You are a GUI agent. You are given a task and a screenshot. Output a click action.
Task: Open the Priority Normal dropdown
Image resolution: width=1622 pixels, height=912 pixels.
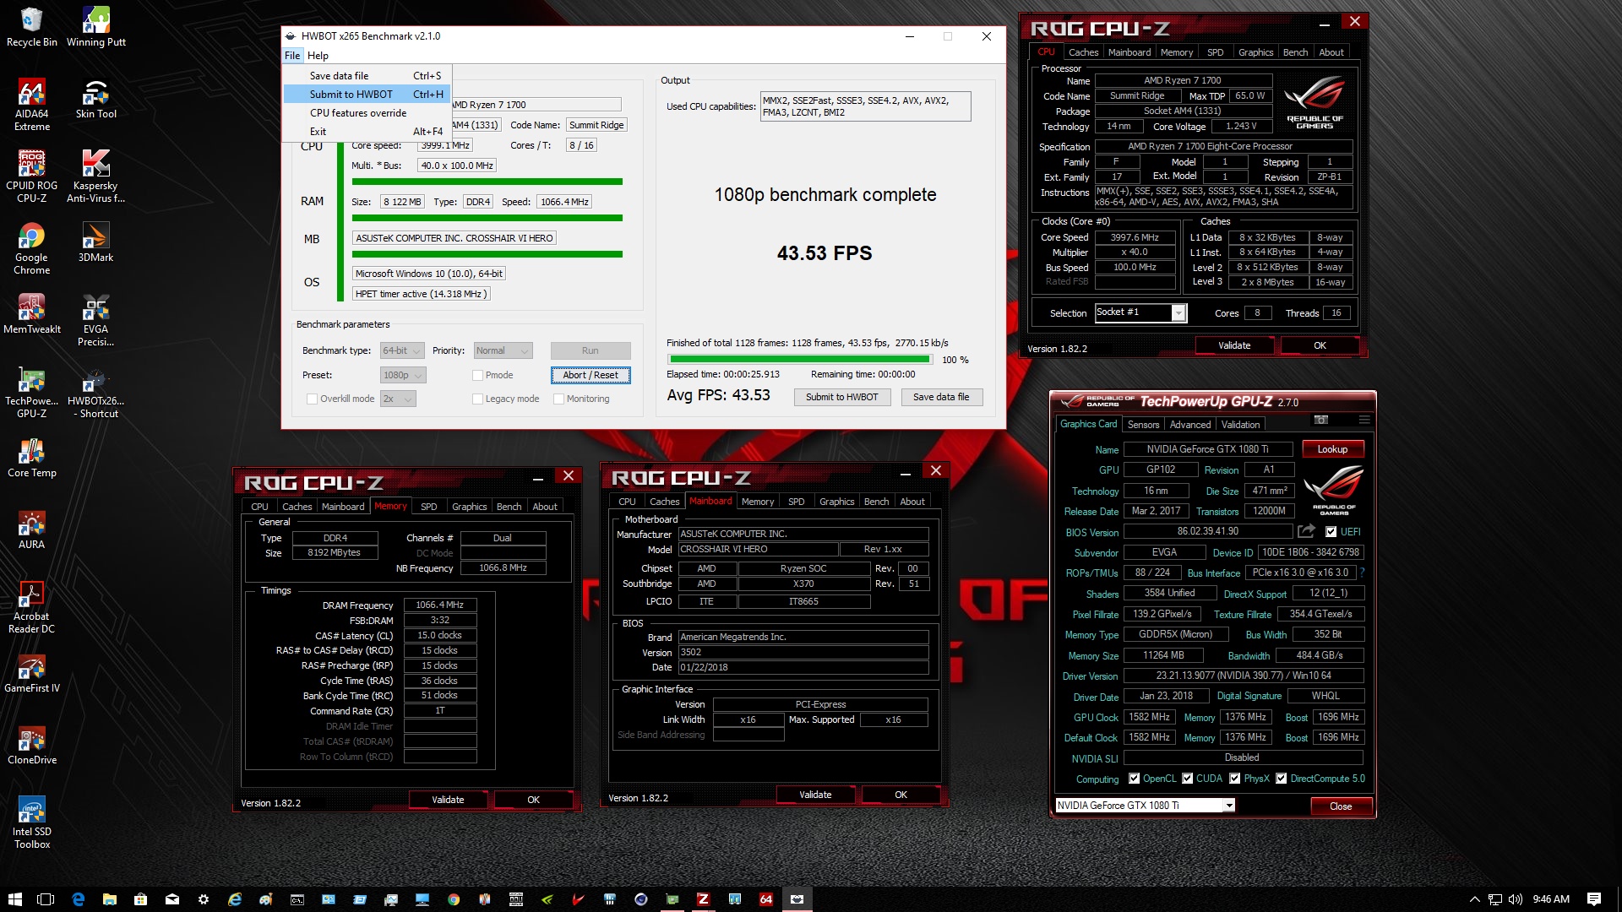[x=503, y=350]
